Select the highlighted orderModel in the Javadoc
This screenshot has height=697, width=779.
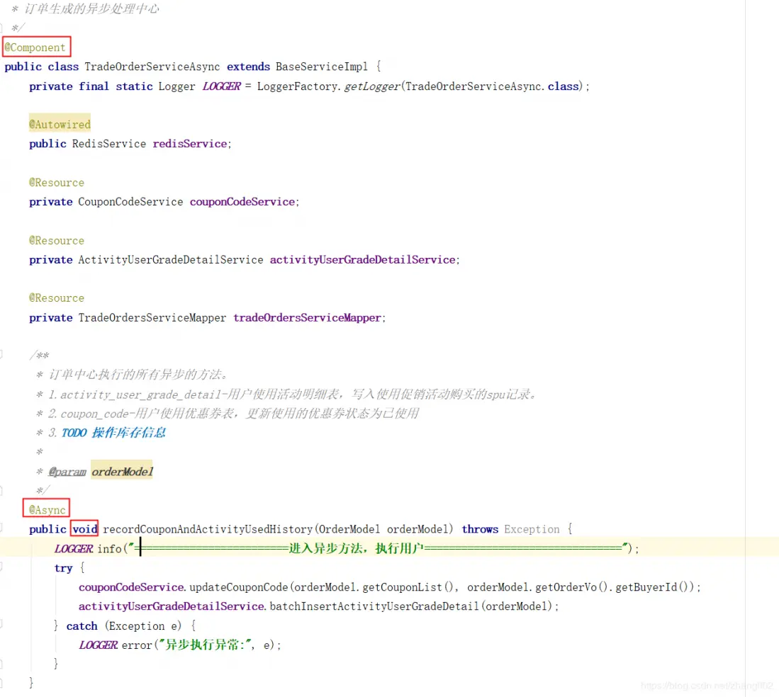[x=122, y=472]
